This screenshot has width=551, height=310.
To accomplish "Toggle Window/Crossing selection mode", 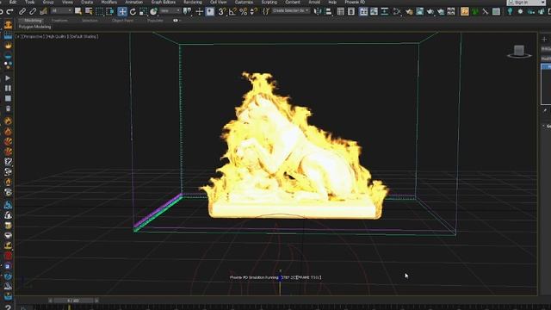I will (x=110, y=11).
